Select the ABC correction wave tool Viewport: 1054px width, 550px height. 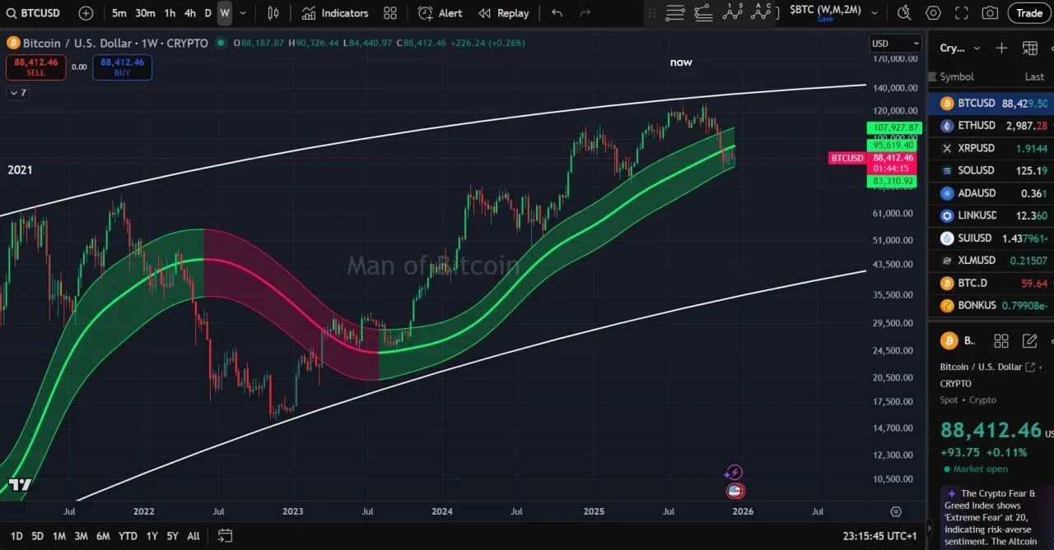(x=761, y=12)
